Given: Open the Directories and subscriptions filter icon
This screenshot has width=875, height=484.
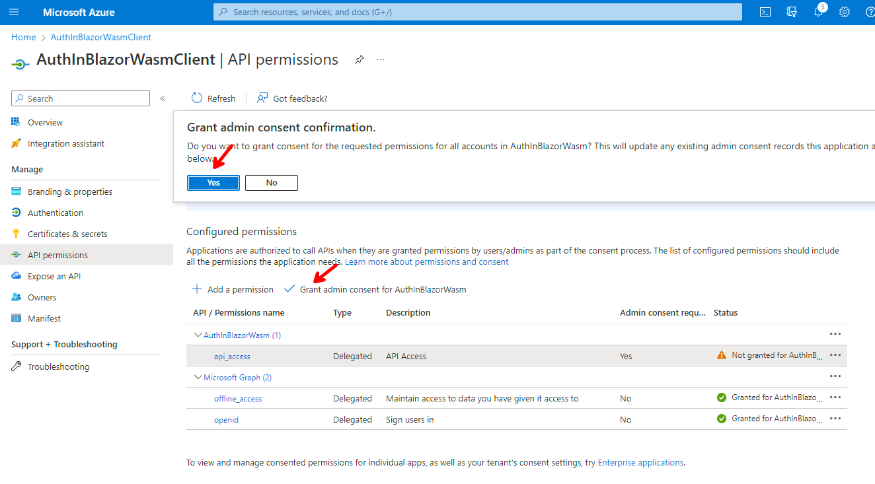Looking at the screenshot, I should (x=792, y=12).
